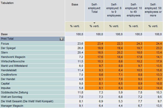Viewport: 163px width, 108px height.
Task: Select the Süddeutsche Zeitung row
Action: point(32,92)
